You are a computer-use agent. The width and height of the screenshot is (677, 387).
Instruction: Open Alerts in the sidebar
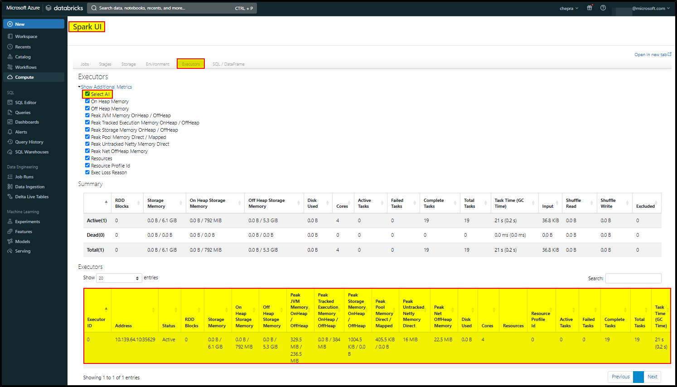point(34,132)
